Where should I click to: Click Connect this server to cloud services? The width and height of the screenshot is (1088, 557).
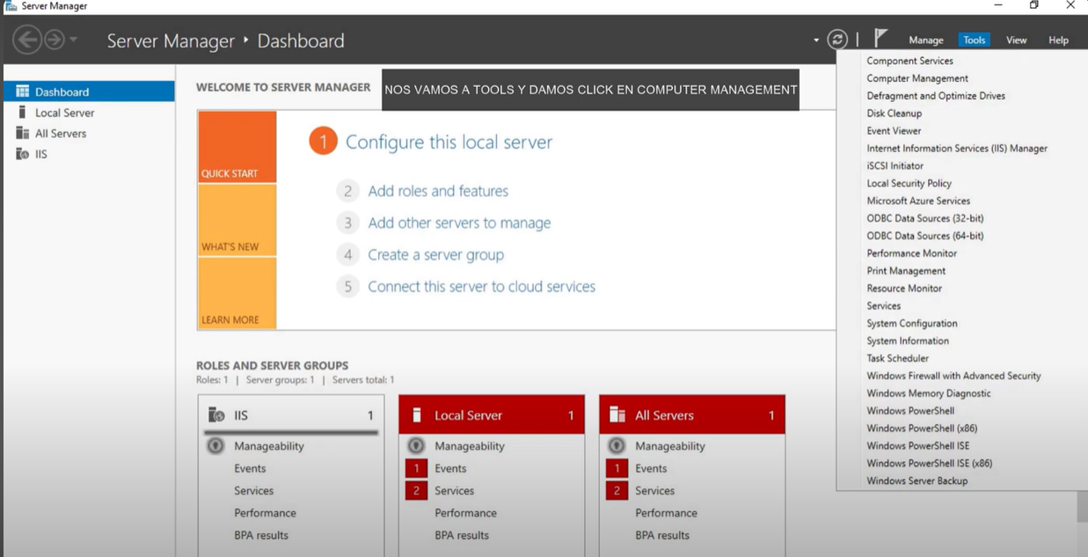[481, 286]
